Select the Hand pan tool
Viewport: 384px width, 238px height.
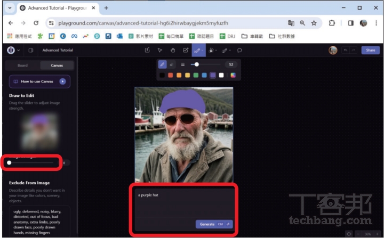click(x=173, y=50)
